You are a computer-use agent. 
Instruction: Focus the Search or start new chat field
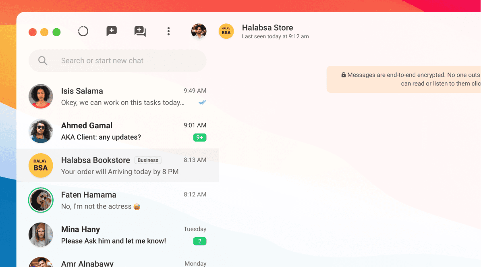coord(118,60)
